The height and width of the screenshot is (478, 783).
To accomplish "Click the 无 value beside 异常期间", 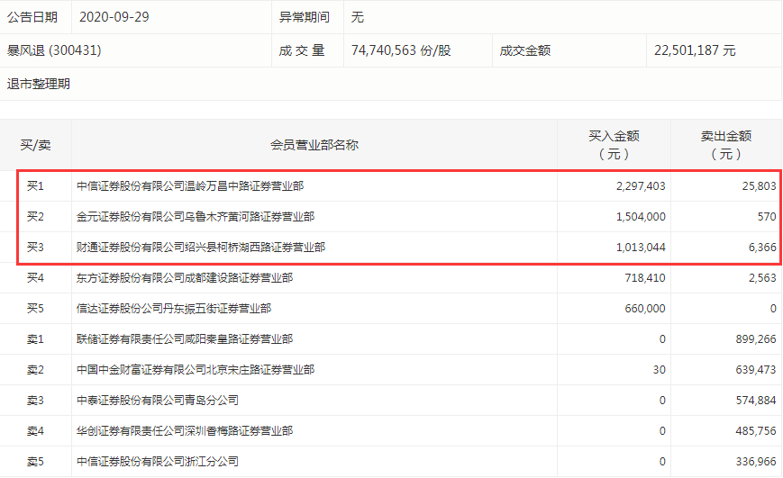I will pos(357,17).
